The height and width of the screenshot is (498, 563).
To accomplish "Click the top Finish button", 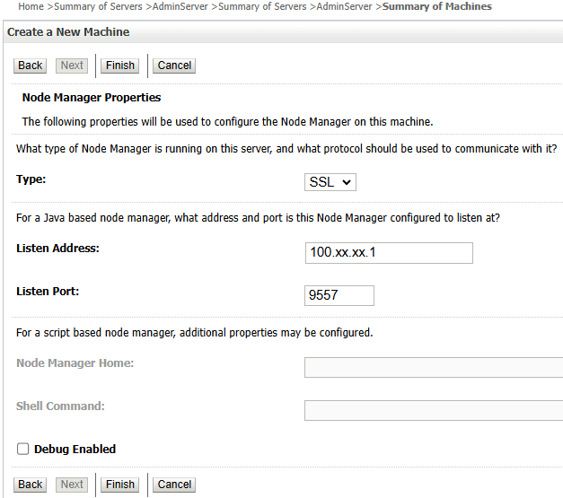I will click(120, 66).
